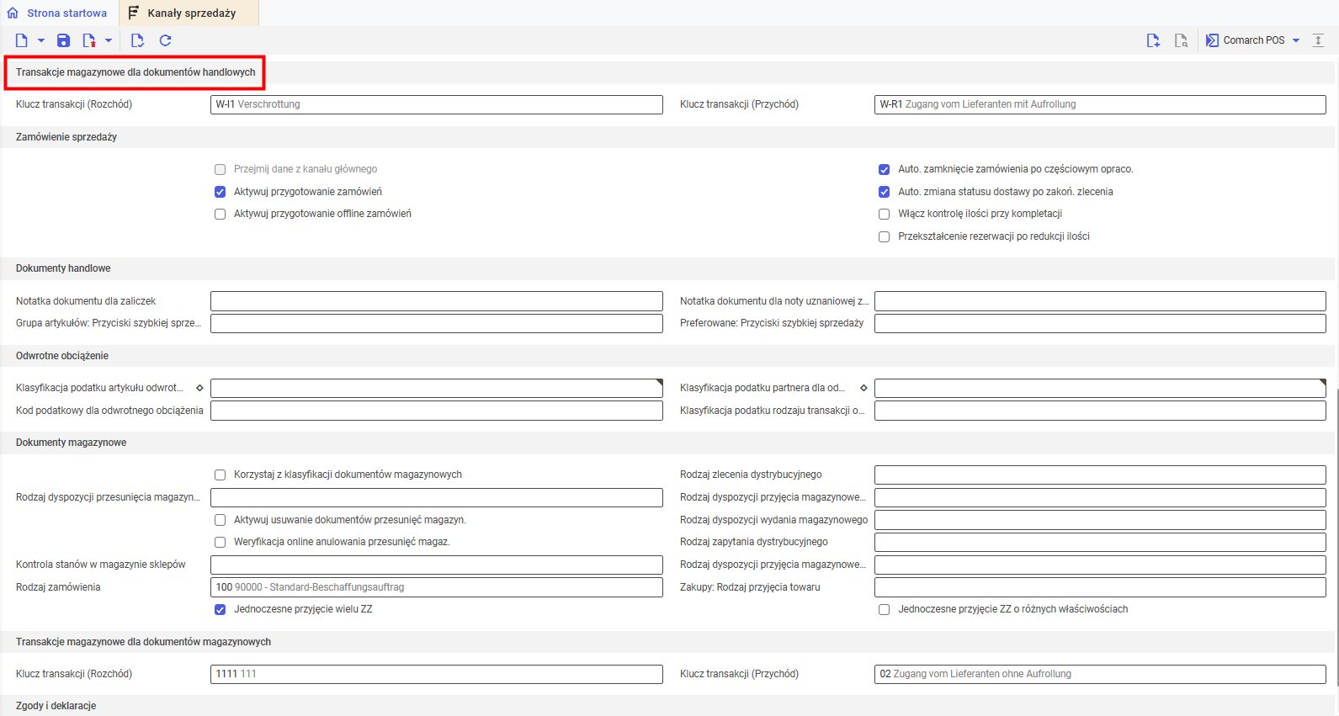Toggle Auto. zmiana statusu dostawy checkbox

885,192
